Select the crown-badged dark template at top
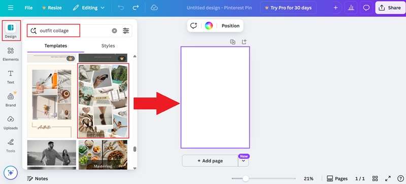This screenshot has width=406, height=184. pyautogui.click(x=103, y=58)
